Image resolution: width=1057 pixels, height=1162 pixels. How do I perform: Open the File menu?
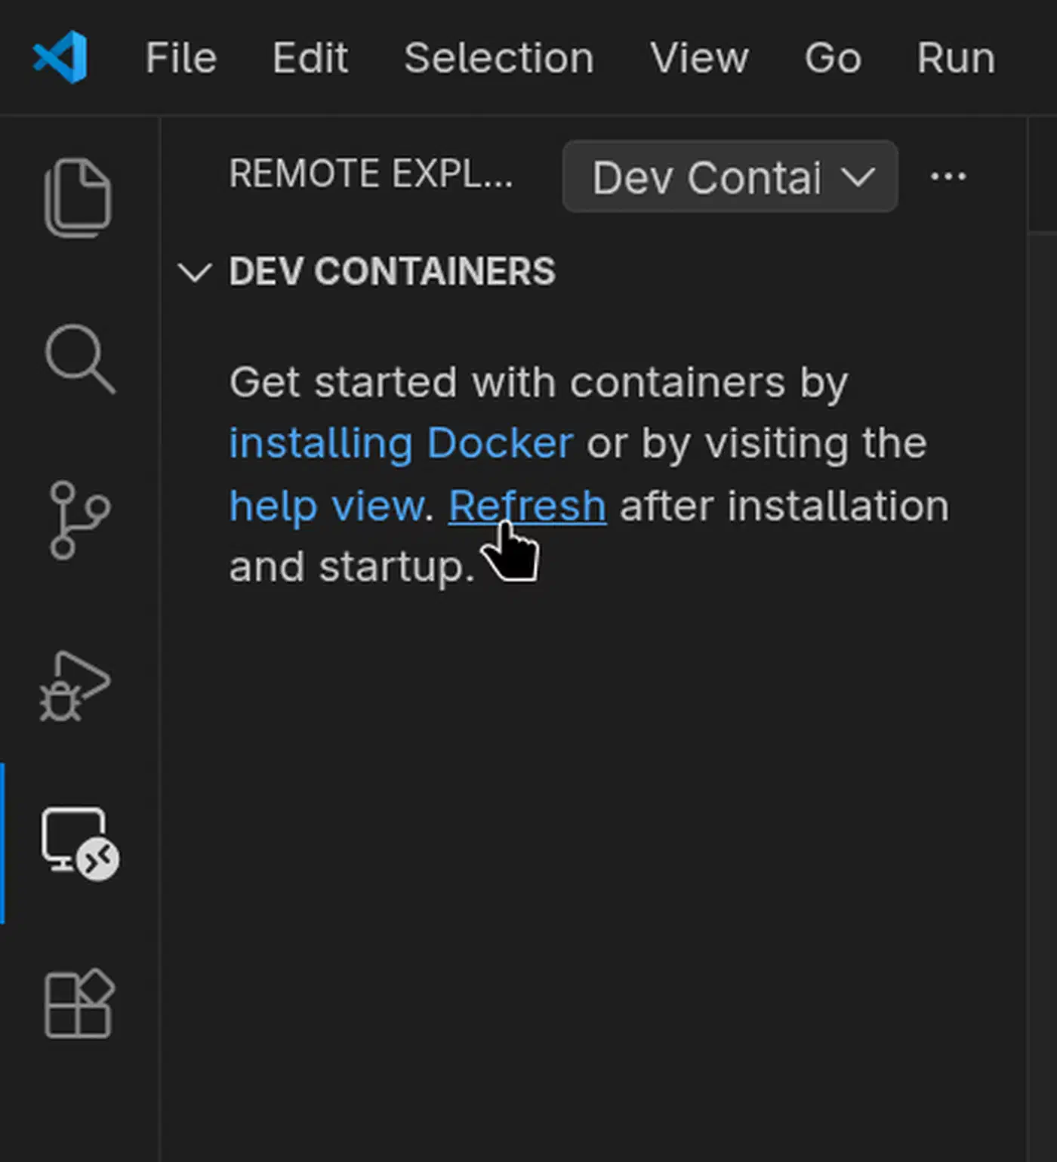click(181, 58)
